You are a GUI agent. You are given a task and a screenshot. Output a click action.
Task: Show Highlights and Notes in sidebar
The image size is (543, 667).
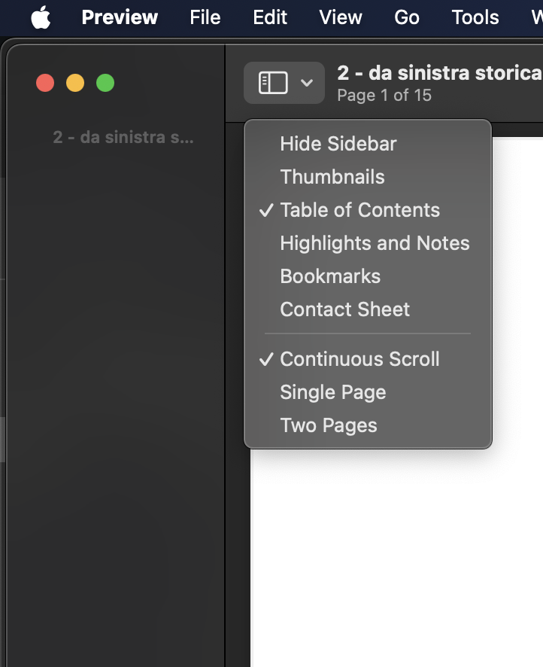click(x=375, y=242)
